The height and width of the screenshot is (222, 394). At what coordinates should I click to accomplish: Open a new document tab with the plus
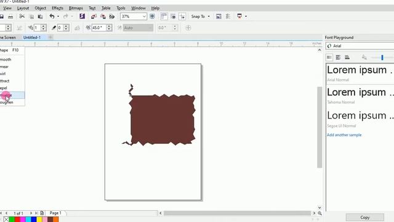tap(50, 37)
